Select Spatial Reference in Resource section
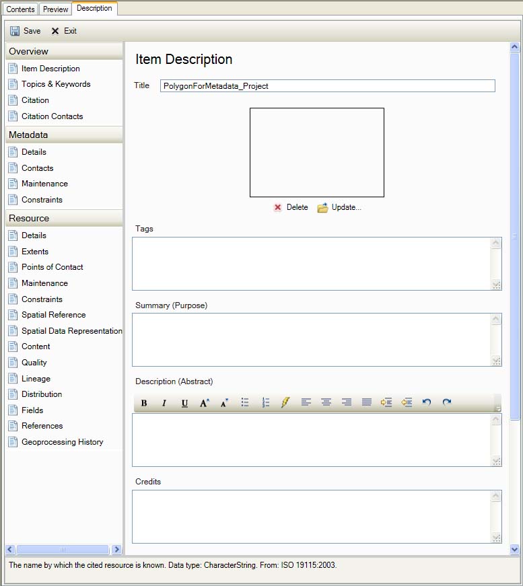Screen dimensions: 523x586 click(53, 315)
